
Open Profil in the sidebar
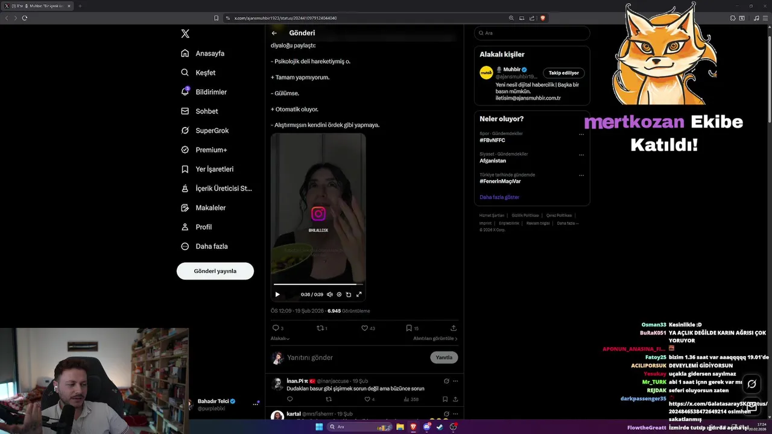(196, 227)
